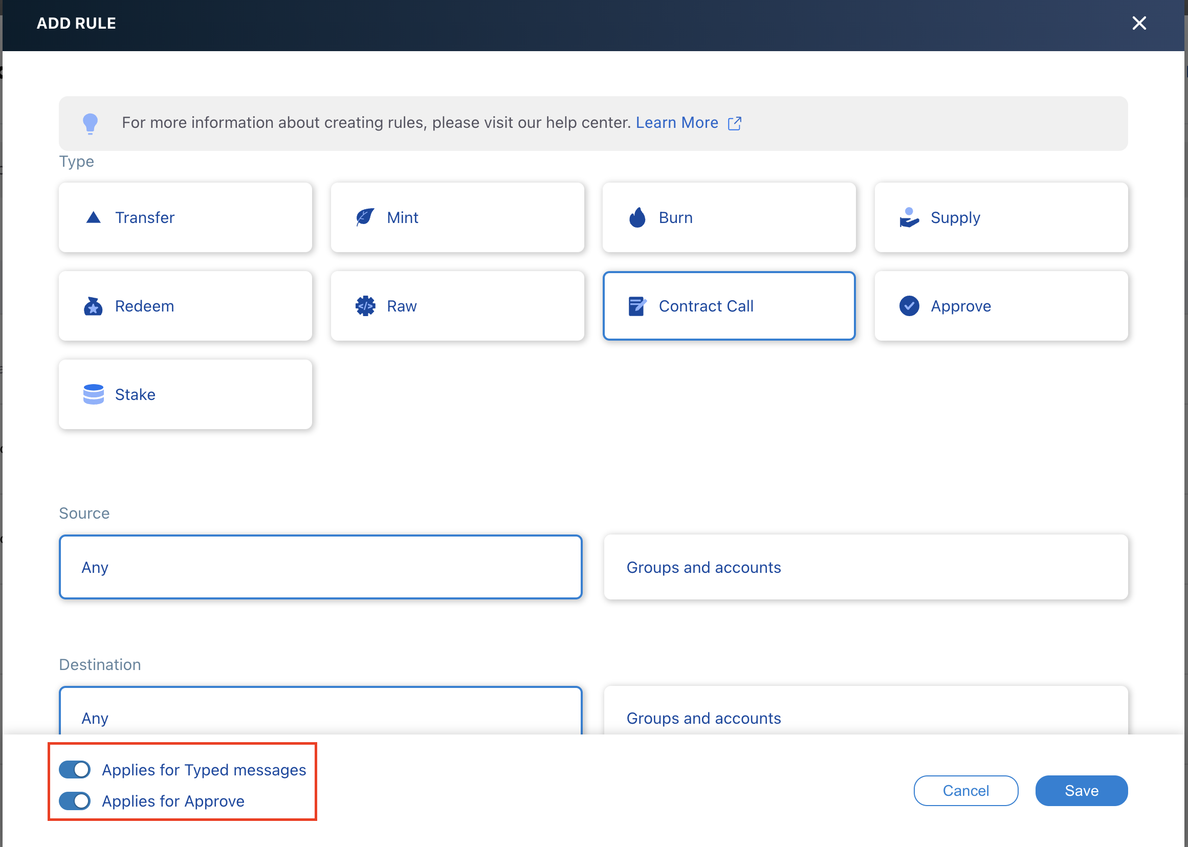The height and width of the screenshot is (847, 1188).
Task: Select Any as the Source
Action: click(x=320, y=567)
